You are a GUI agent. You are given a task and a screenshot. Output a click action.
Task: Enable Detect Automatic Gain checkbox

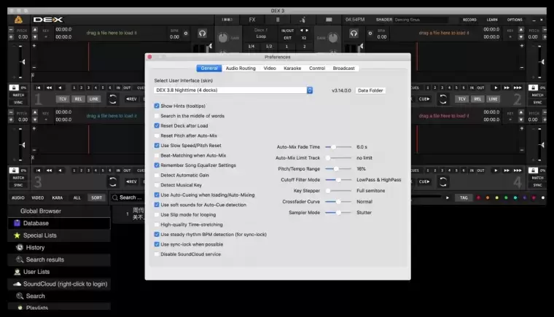[x=157, y=175]
